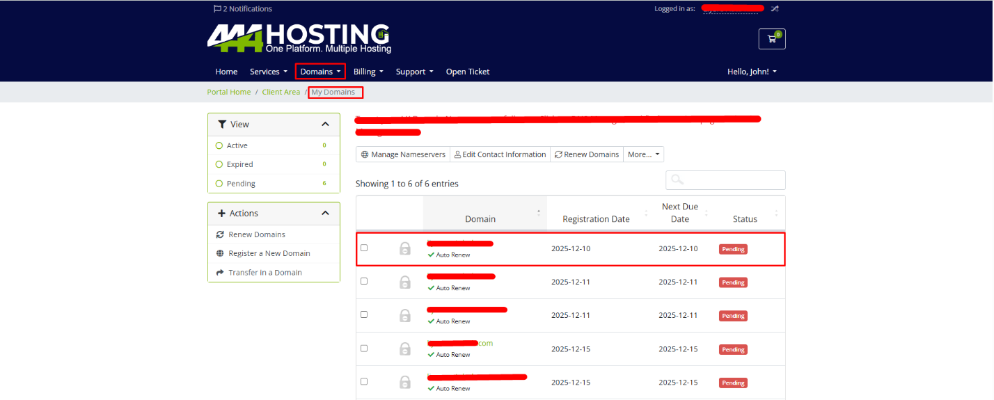This screenshot has width=994, height=400.
Task: Click the domain search input field
Action: (x=732, y=180)
